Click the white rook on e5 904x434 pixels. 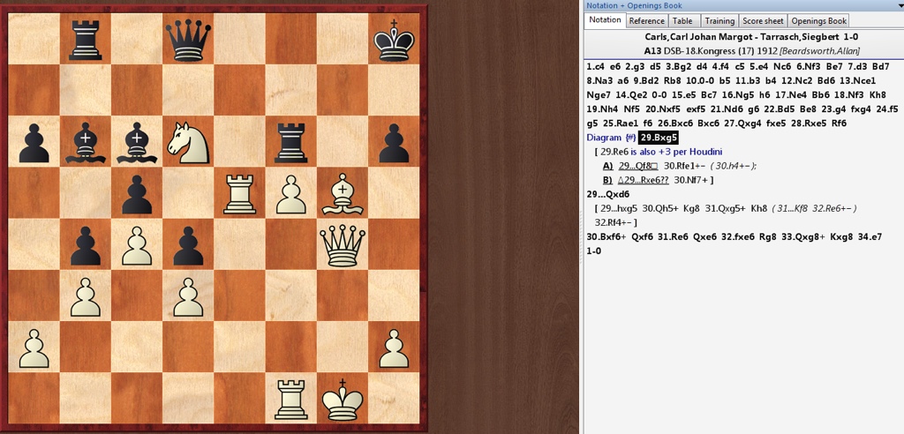tap(239, 192)
